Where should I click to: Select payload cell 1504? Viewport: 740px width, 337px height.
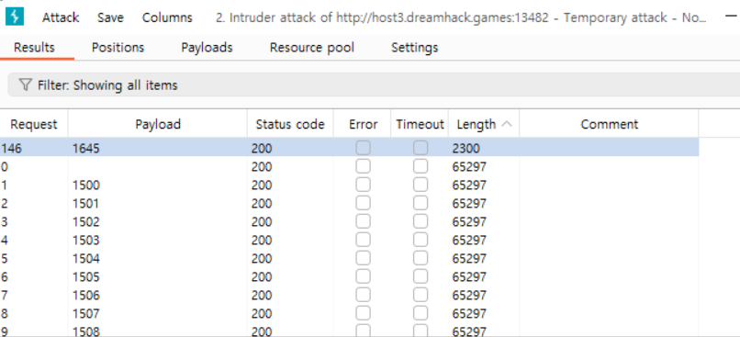tap(86, 259)
